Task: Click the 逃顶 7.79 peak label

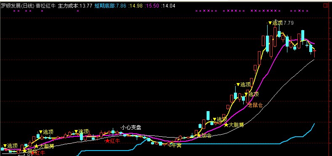Action: [x=281, y=23]
